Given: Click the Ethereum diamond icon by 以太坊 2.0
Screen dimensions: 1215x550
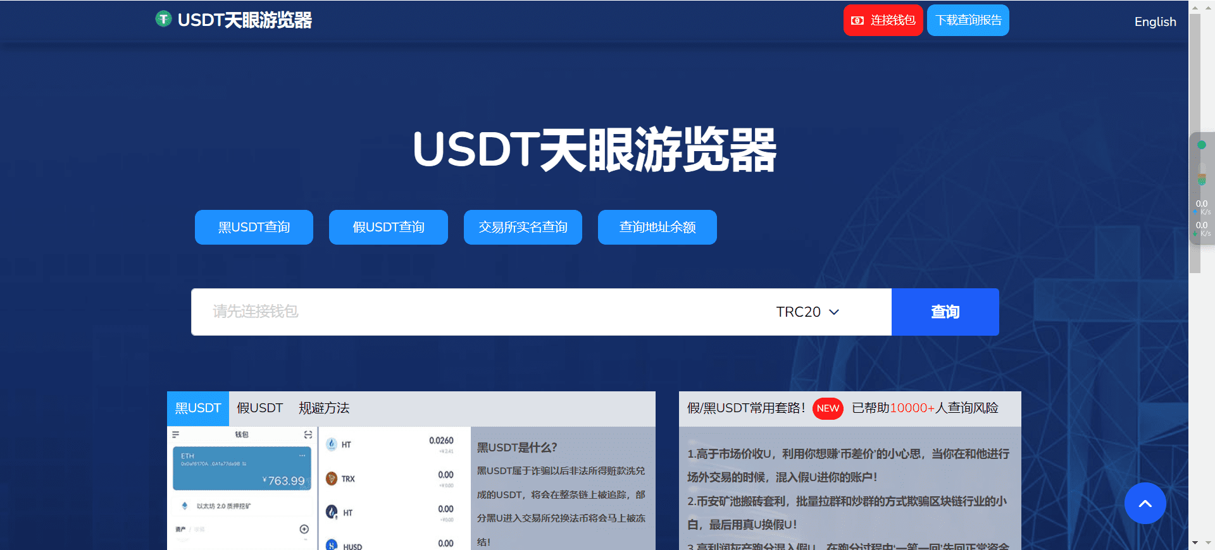Looking at the screenshot, I should pos(185,506).
